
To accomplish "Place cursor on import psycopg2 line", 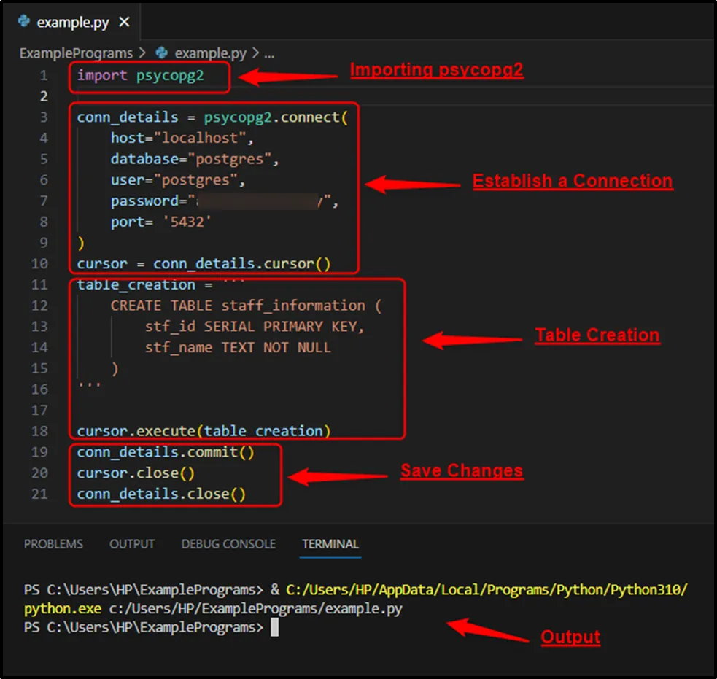I will tap(140, 75).
